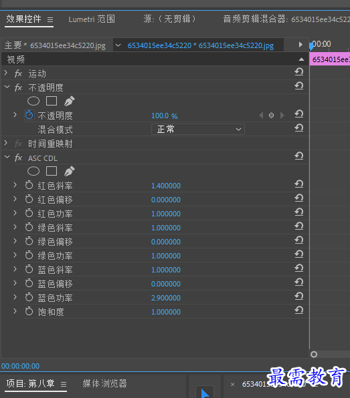
Task: Reset the 蓝色偏移 parameter
Action: (x=299, y=282)
